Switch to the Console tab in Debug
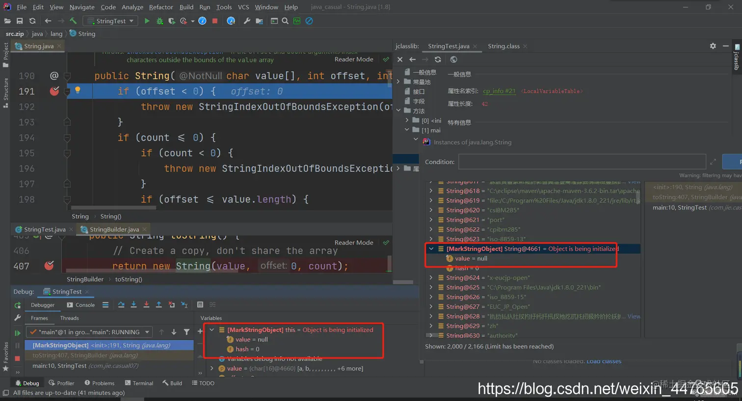Screen dimensions: 742x401 click(81, 305)
